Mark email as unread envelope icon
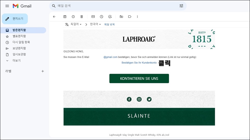Viewport: 250px width, 140px height. pyautogui.click(x=93, y=17)
